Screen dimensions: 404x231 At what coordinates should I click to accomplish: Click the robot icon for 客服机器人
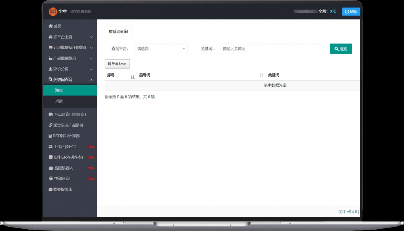coord(51,168)
